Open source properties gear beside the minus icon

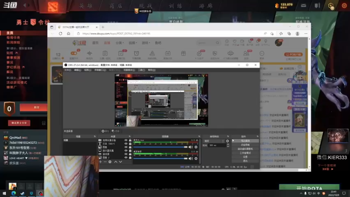[110, 162]
